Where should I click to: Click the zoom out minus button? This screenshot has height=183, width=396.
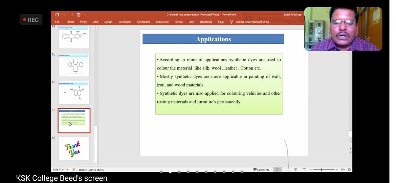(311, 169)
